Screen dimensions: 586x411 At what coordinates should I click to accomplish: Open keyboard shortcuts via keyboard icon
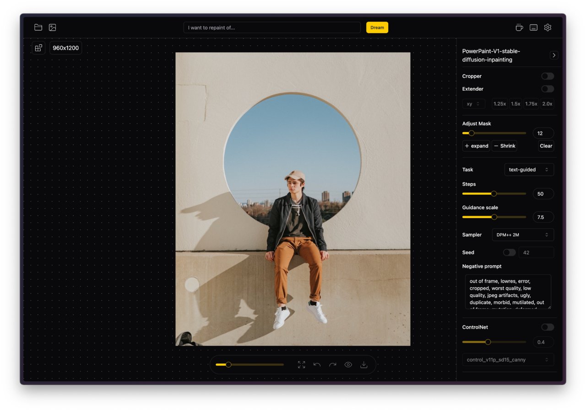click(533, 27)
